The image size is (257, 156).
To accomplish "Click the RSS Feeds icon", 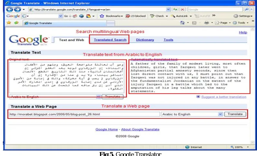I will point(194,23).
